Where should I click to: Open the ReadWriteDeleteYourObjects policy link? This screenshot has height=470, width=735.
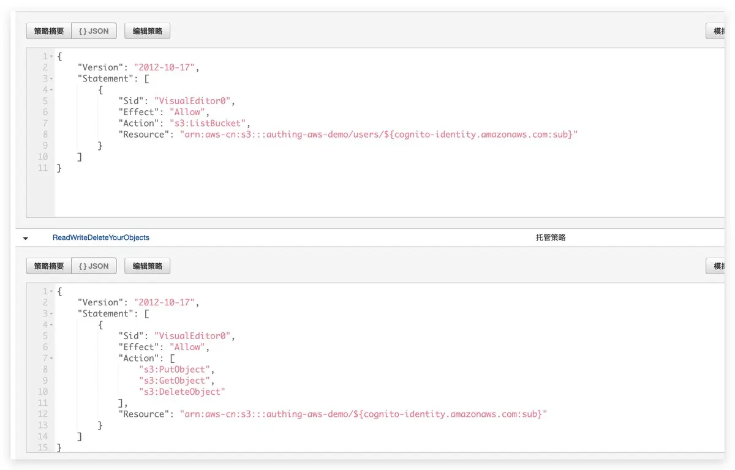[x=101, y=237]
